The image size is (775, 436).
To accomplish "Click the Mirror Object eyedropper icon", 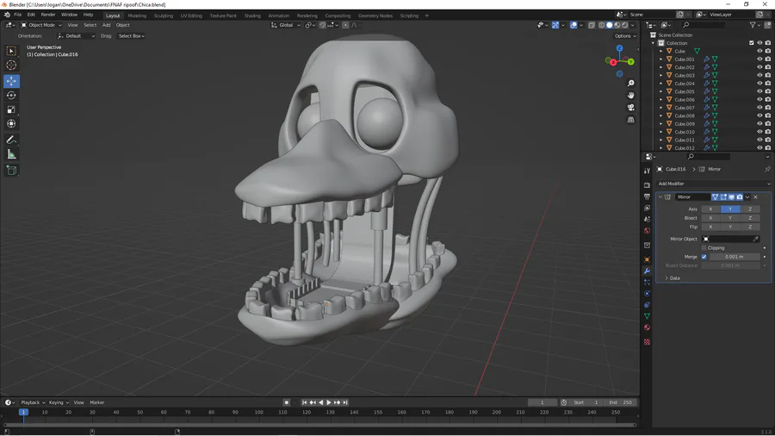I will 755,240.
